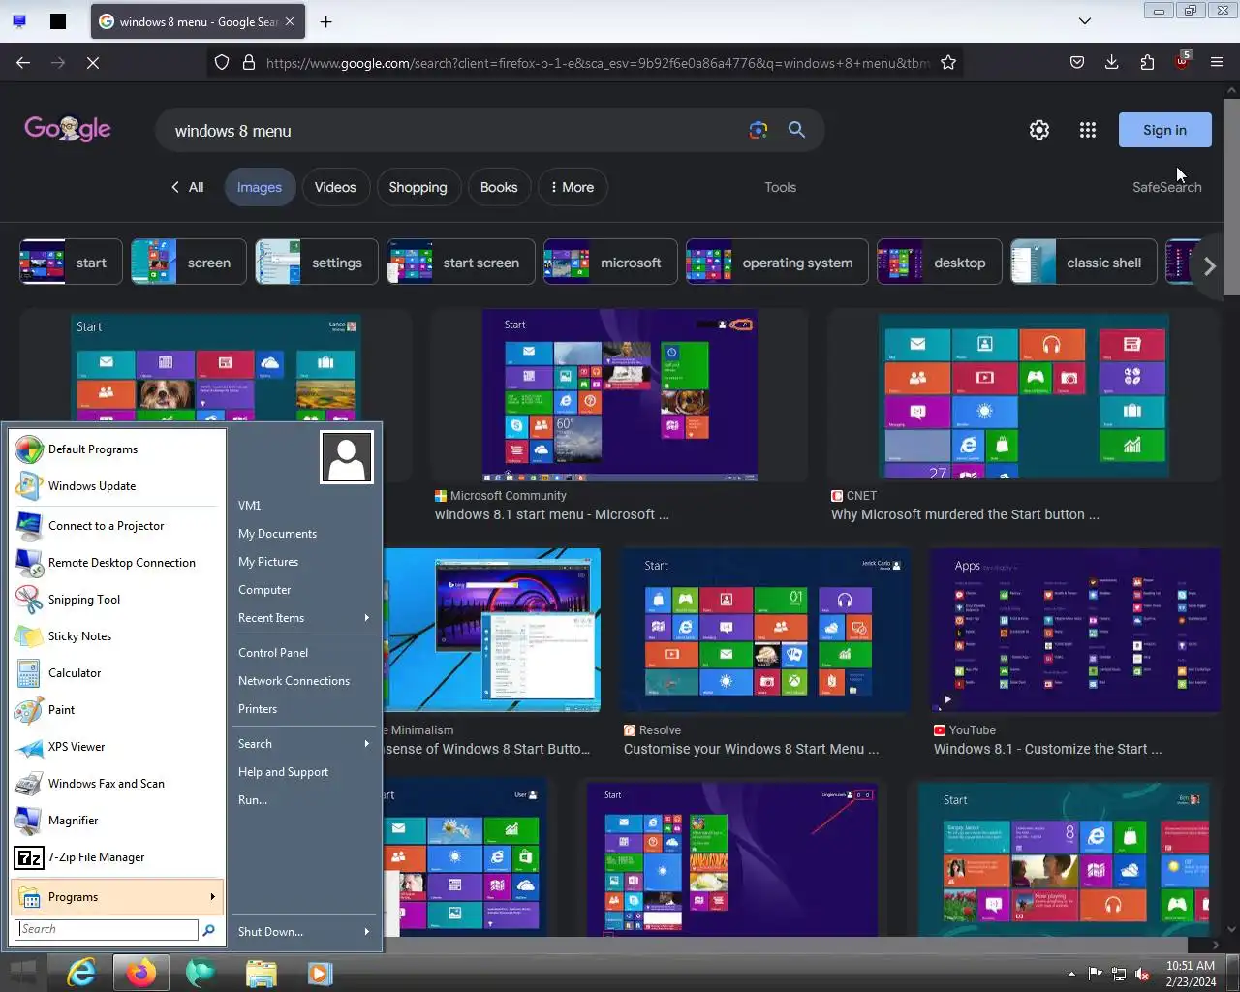Open the File Explorer folder on taskbar

point(262,972)
